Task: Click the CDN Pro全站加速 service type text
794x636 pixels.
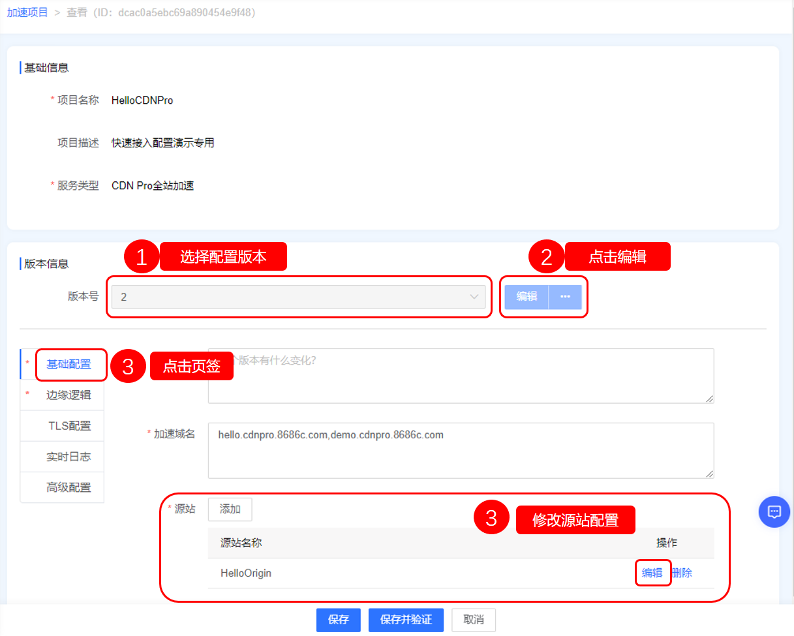Action: coord(153,185)
